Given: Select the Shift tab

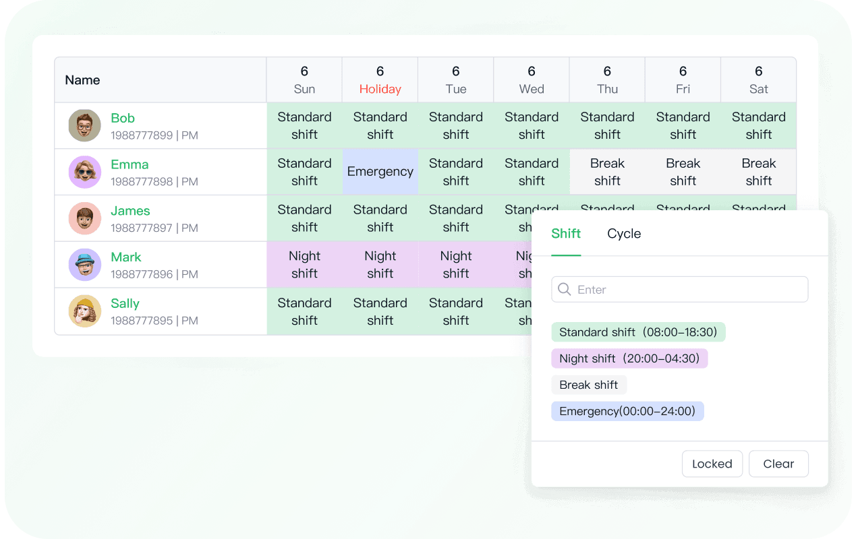Looking at the screenshot, I should pyautogui.click(x=566, y=234).
